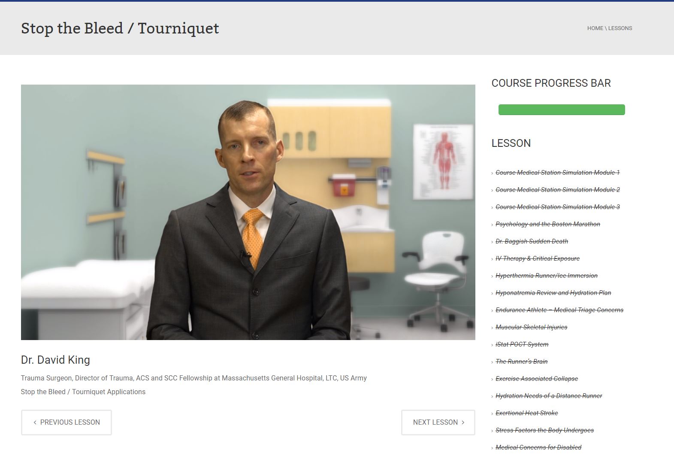Image resolution: width=674 pixels, height=456 pixels.
Task: Open IV Therapy & Critical Exposure lesson
Action: pyautogui.click(x=538, y=258)
